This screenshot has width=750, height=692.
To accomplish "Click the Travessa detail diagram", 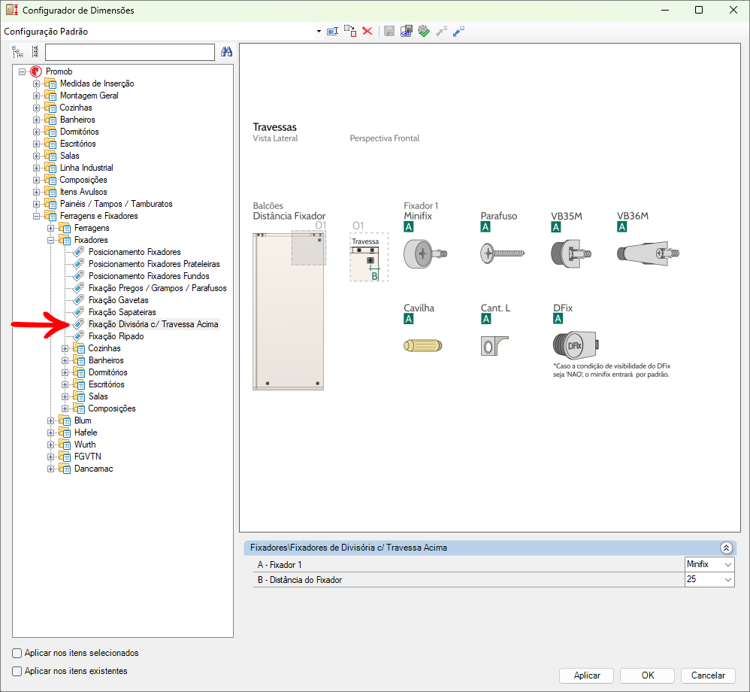I will [x=369, y=257].
